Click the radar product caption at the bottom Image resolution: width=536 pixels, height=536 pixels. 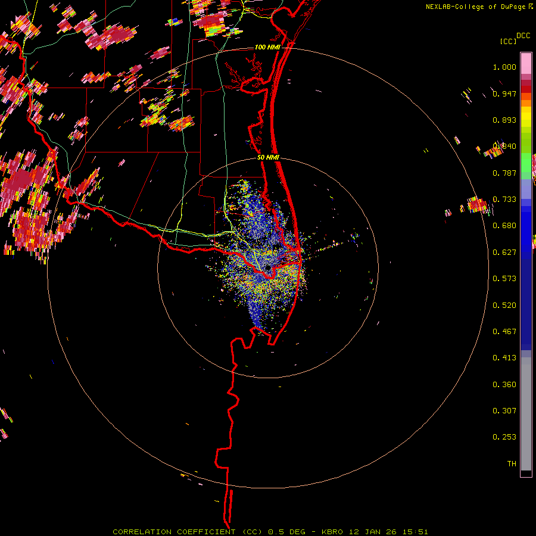point(270,532)
